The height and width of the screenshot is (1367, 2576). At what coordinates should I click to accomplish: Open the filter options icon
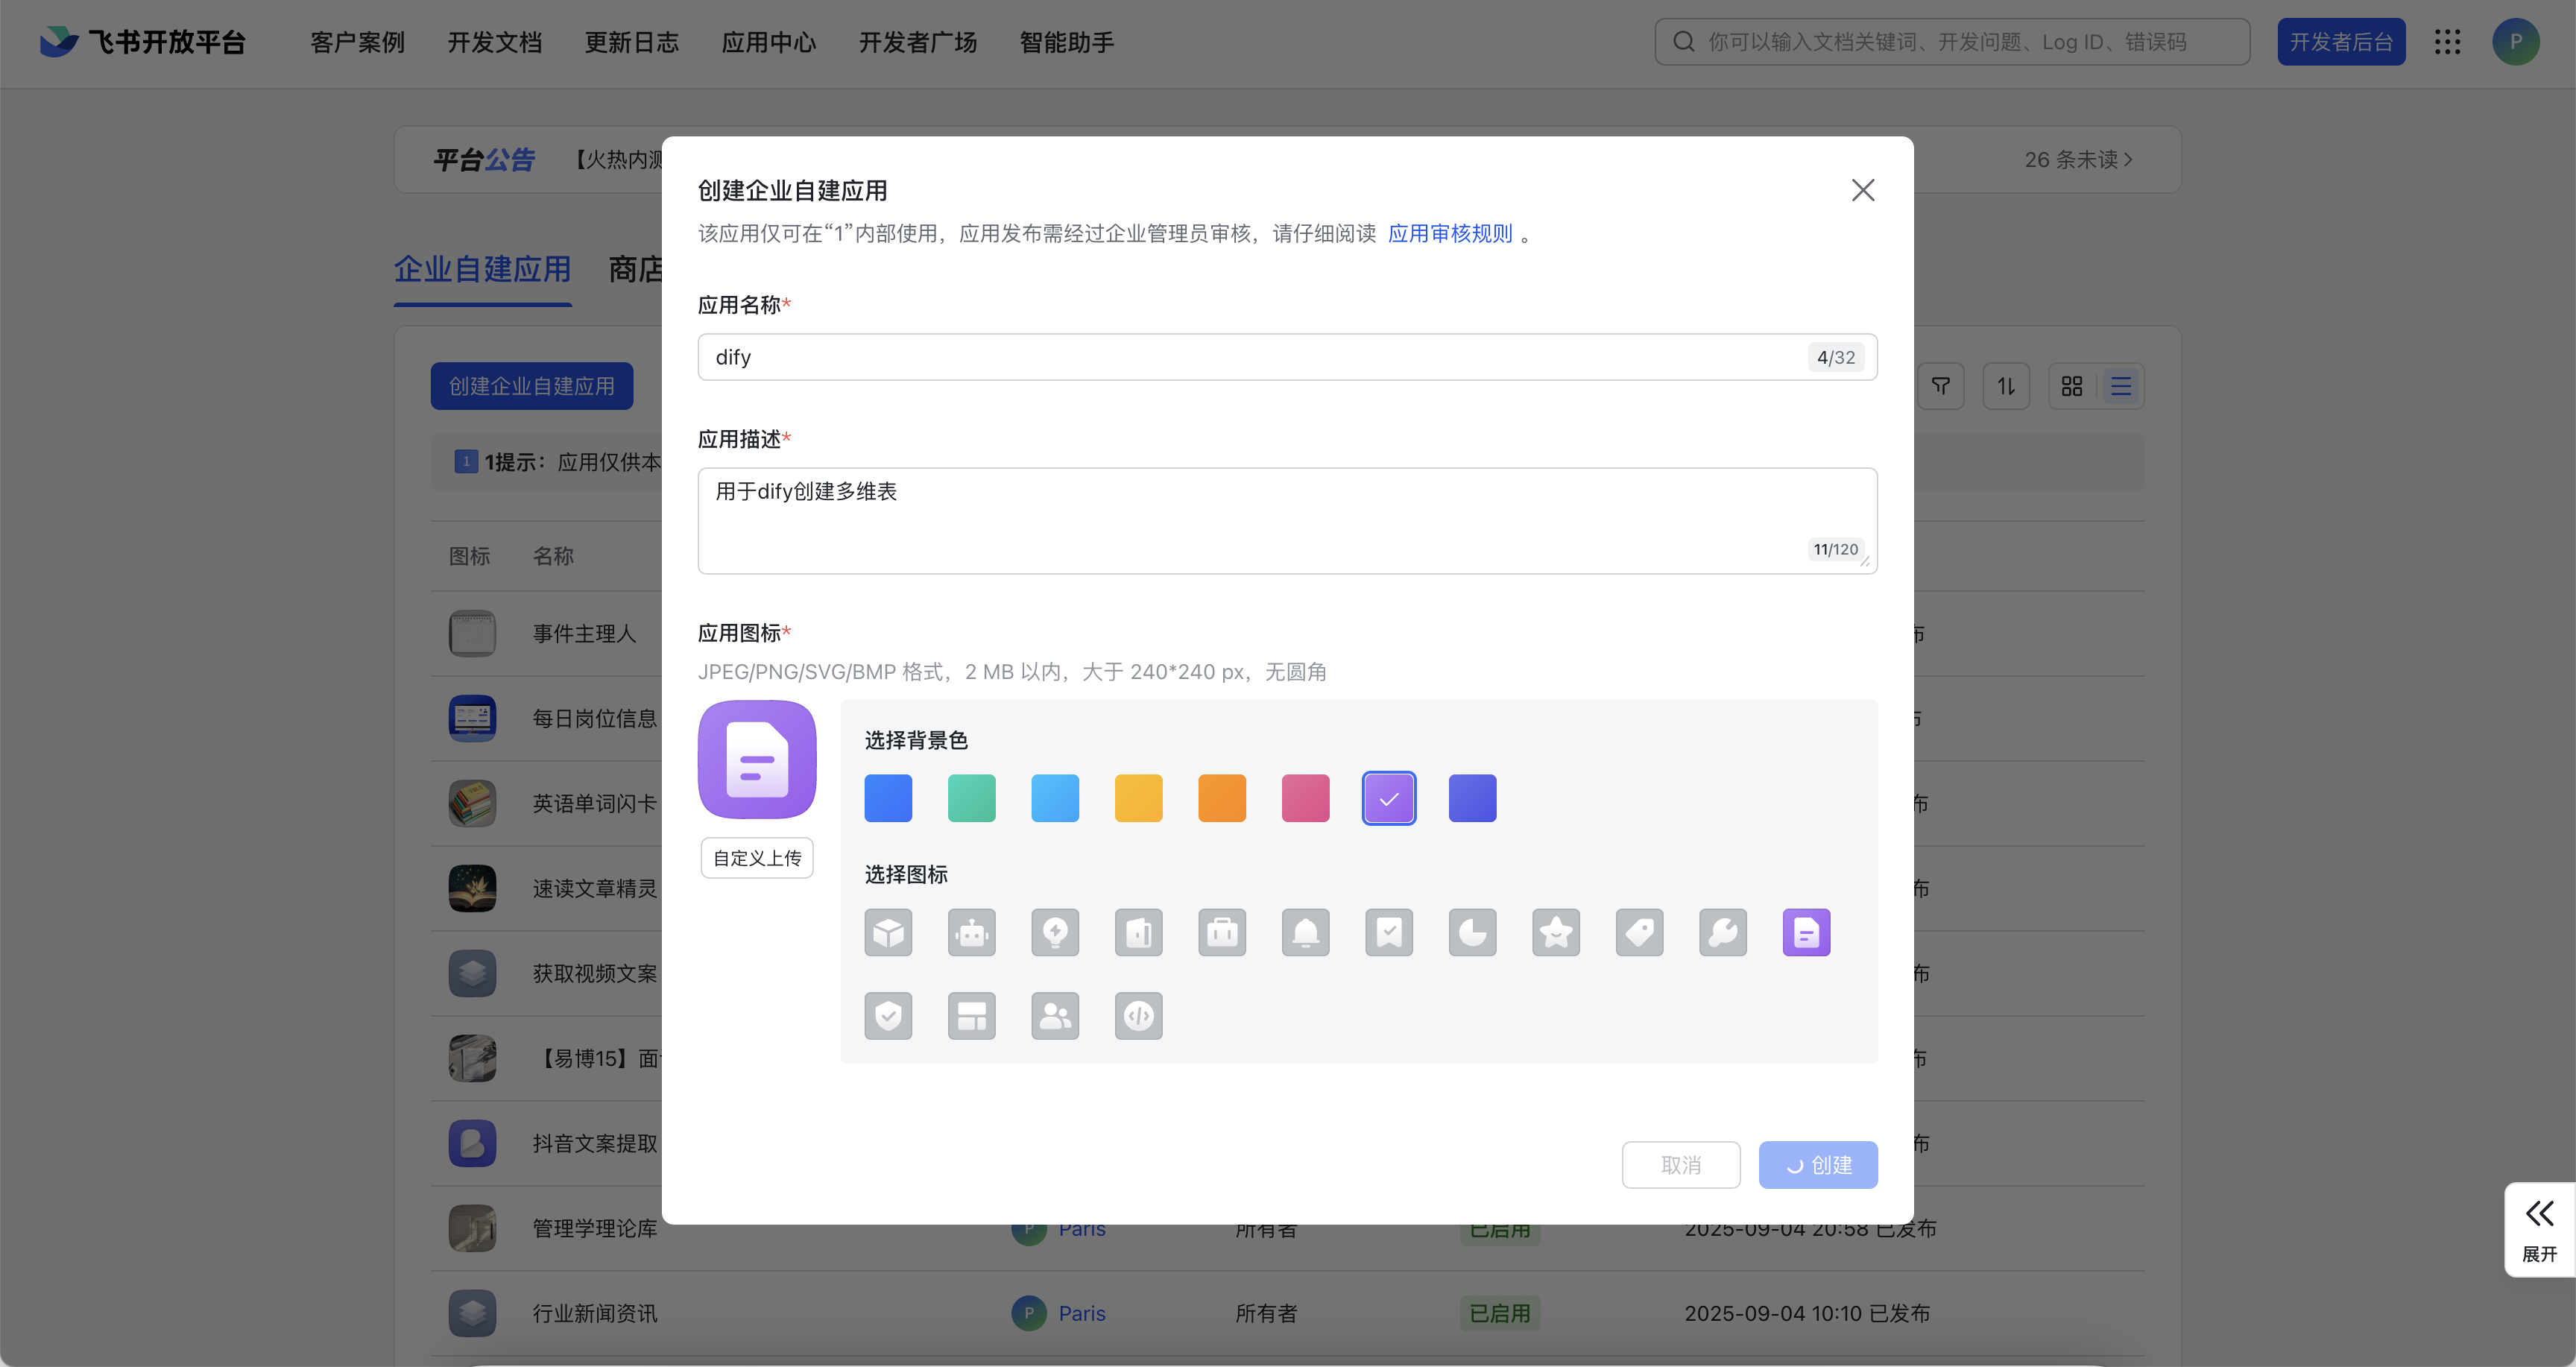[1941, 386]
